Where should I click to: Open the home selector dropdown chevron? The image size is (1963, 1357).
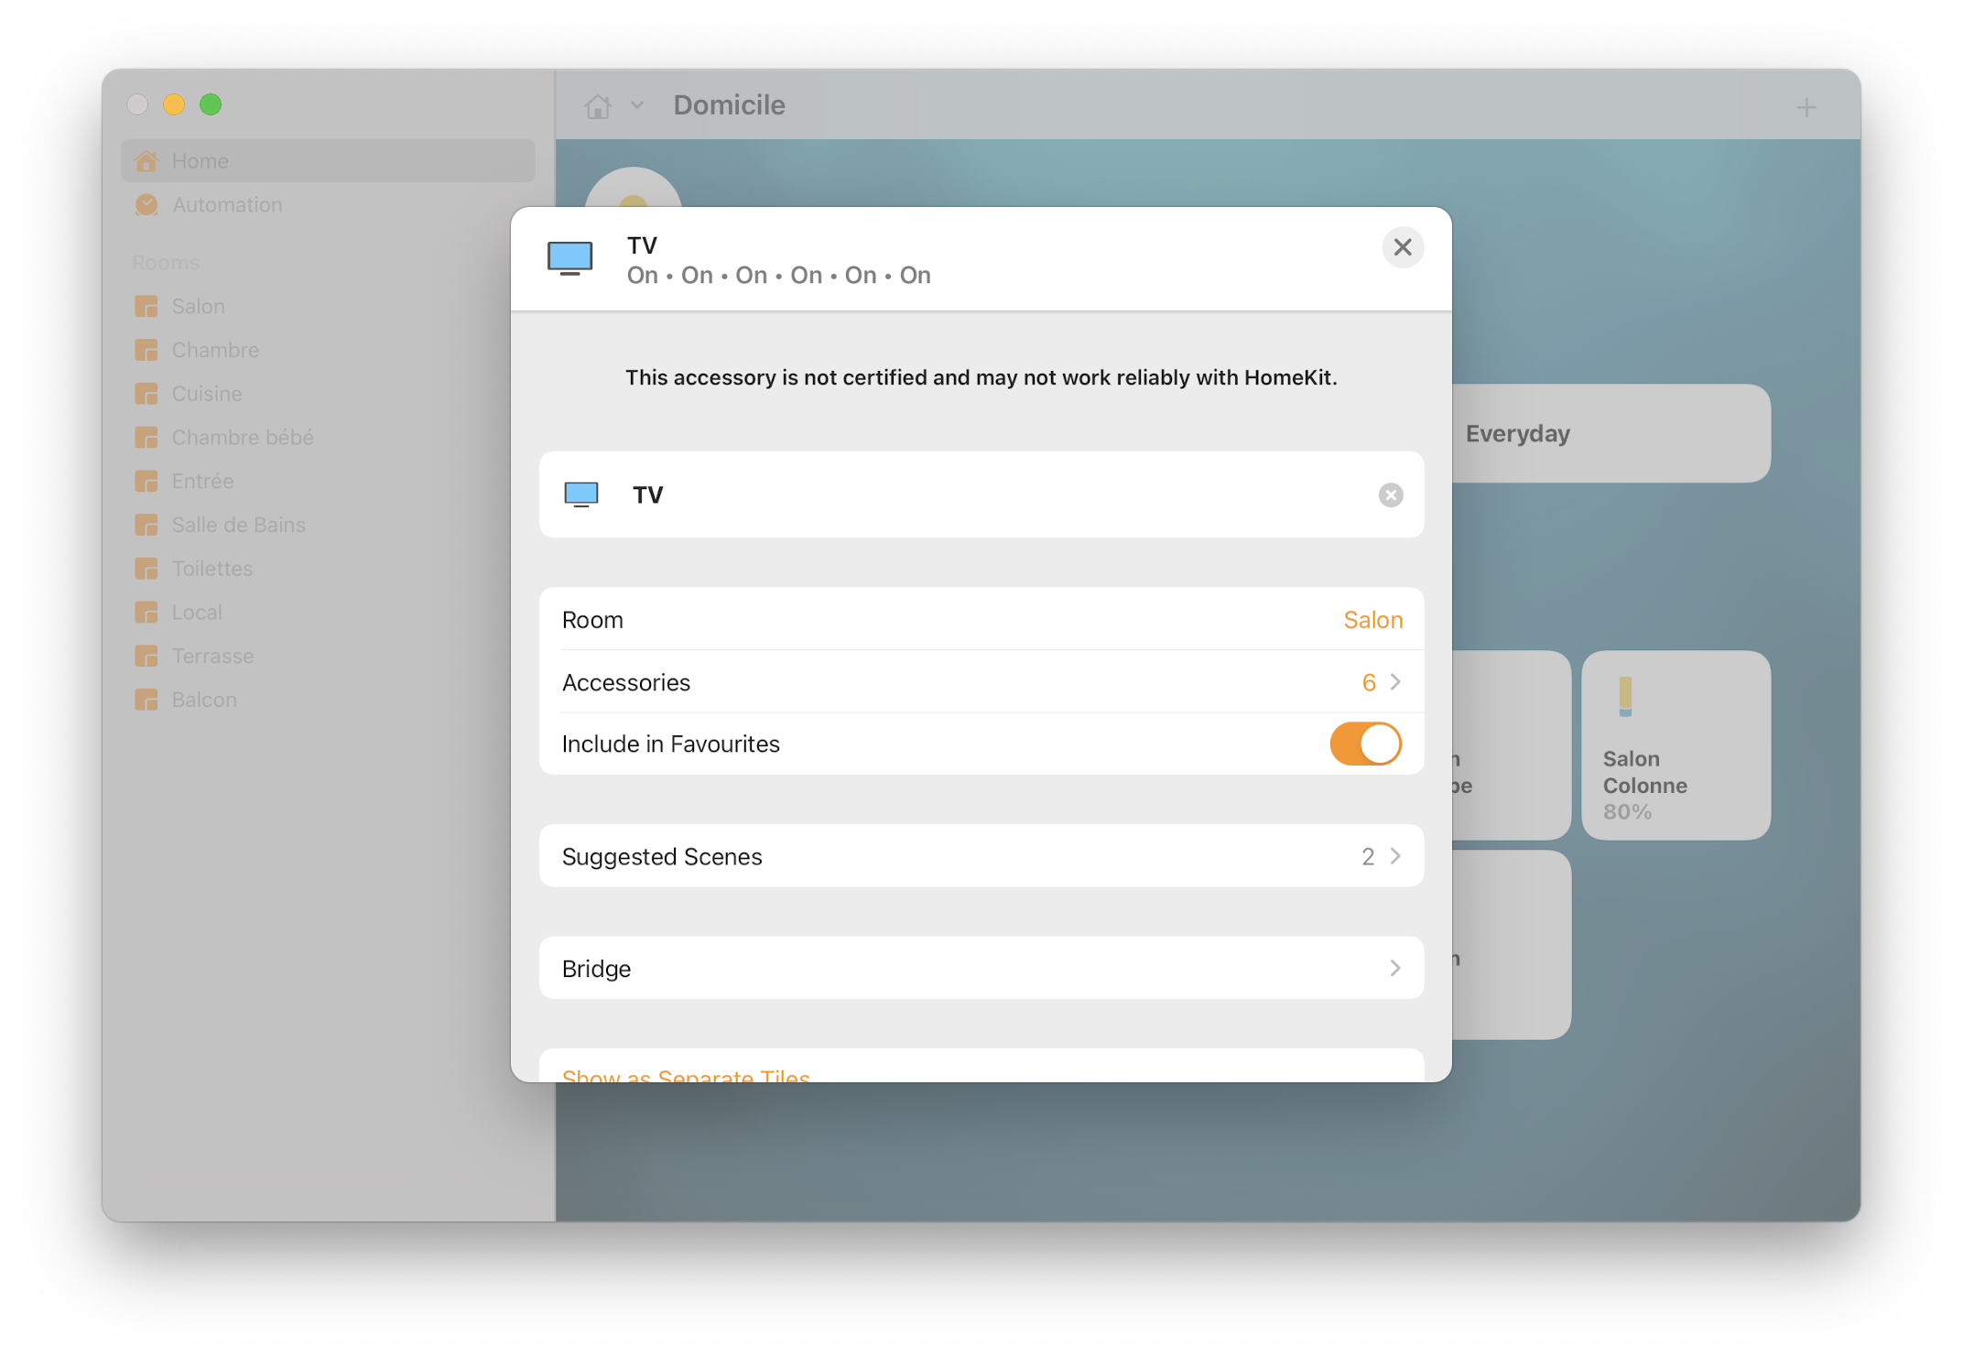coord(637,106)
